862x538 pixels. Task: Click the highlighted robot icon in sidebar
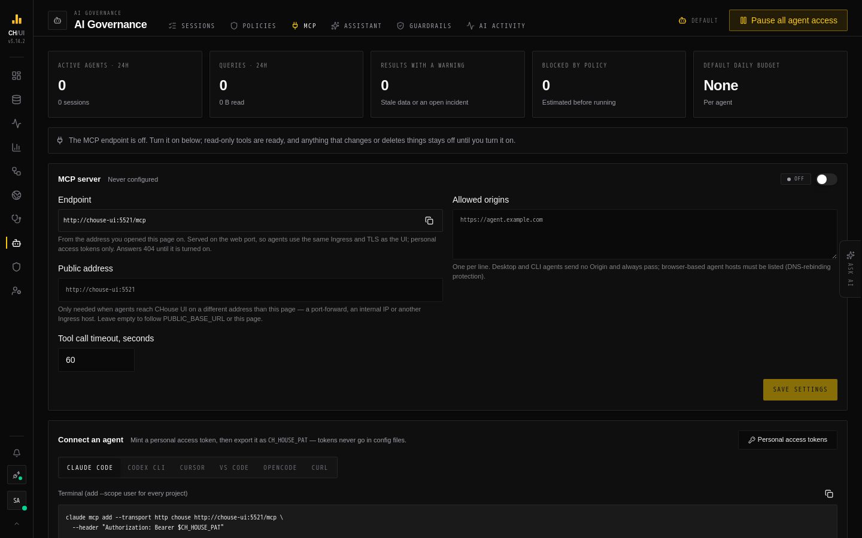click(x=16, y=243)
